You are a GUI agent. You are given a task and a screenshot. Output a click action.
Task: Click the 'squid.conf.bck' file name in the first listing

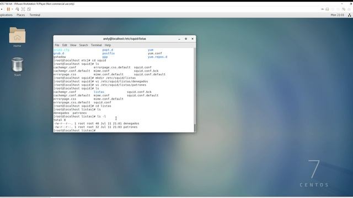coord(146,71)
